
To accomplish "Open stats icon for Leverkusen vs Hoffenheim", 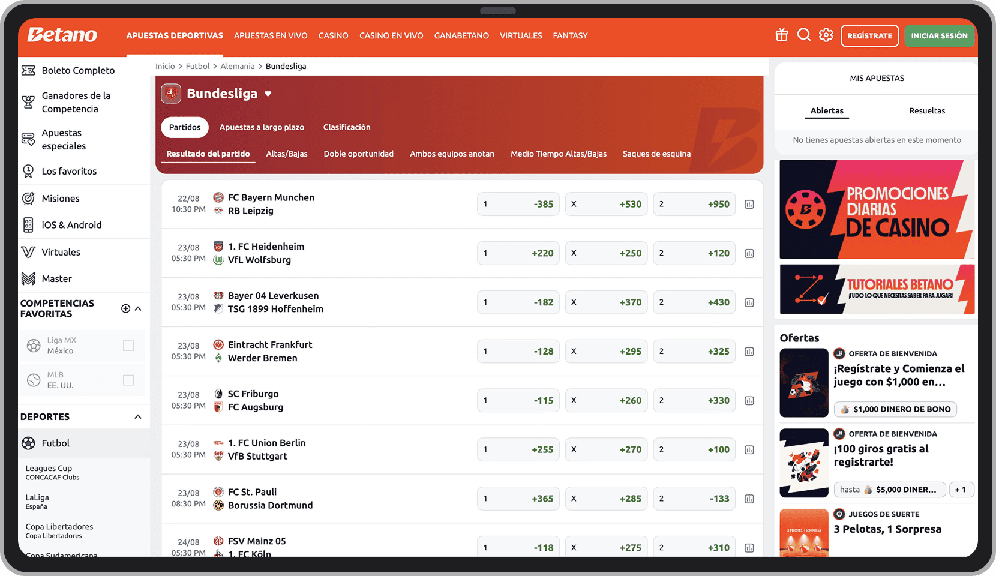I will [x=749, y=303].
